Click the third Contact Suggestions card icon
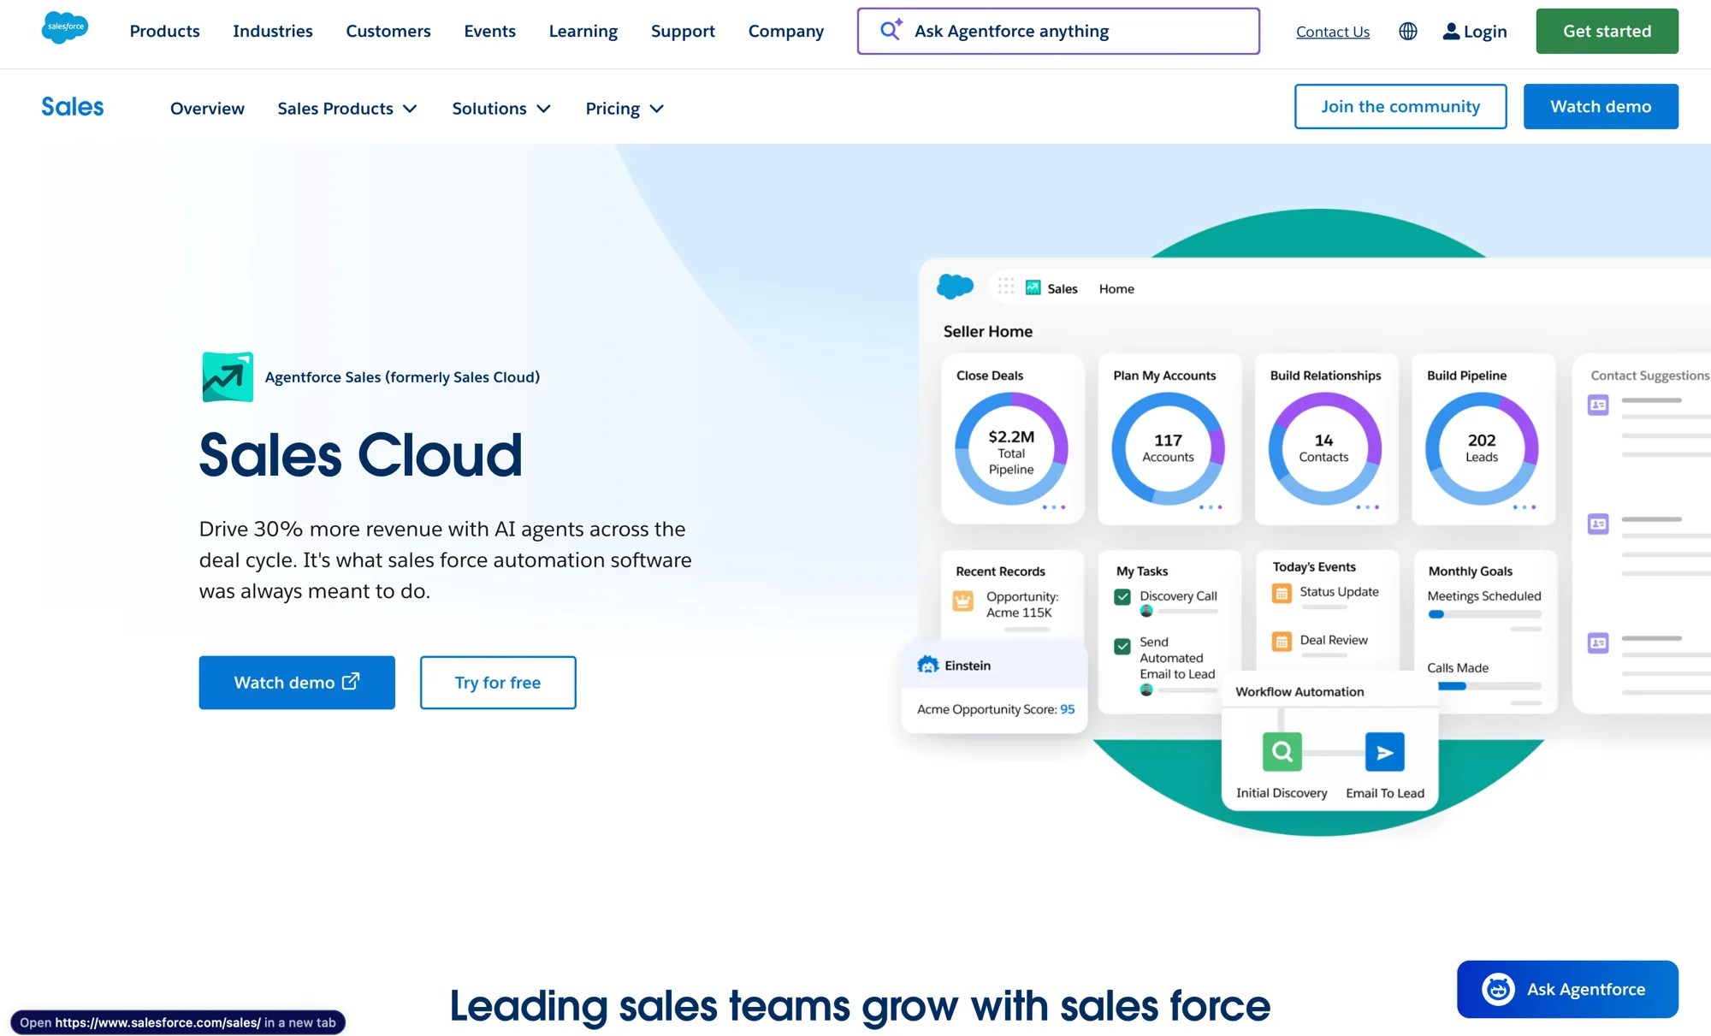Viewport: 1711px width, 1036px height. coord(1598,642)
